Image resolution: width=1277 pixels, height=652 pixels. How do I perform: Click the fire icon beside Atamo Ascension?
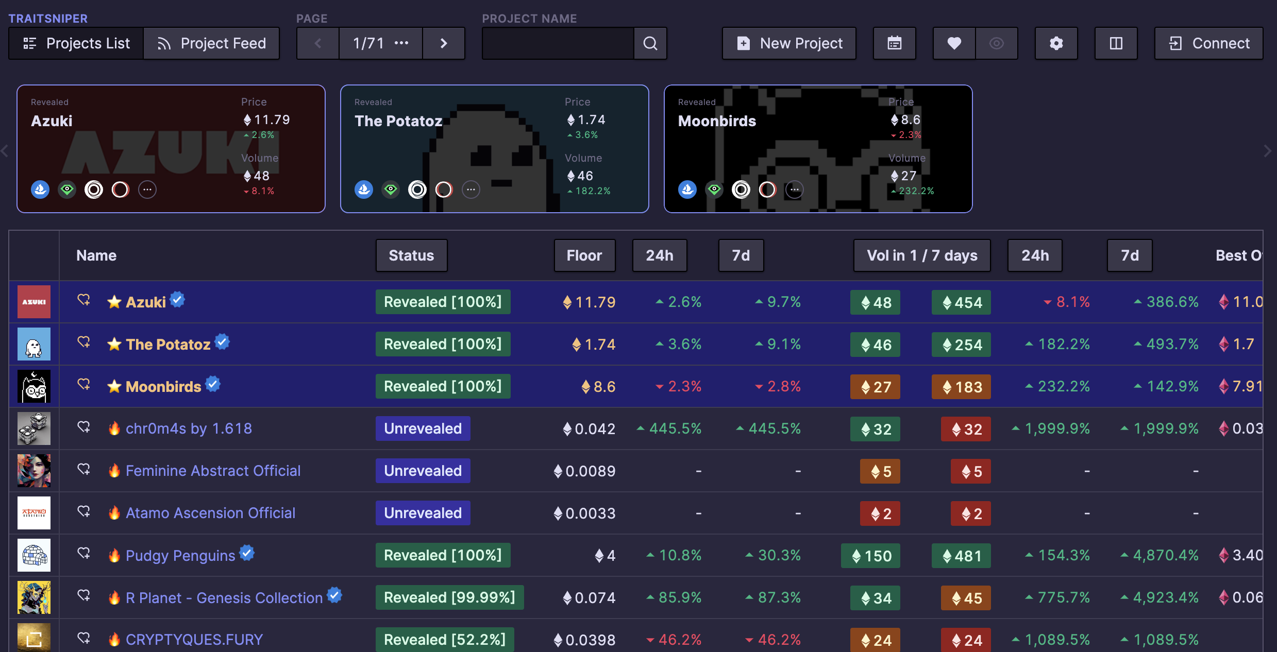pyautogui.click(x=114, y=512)
